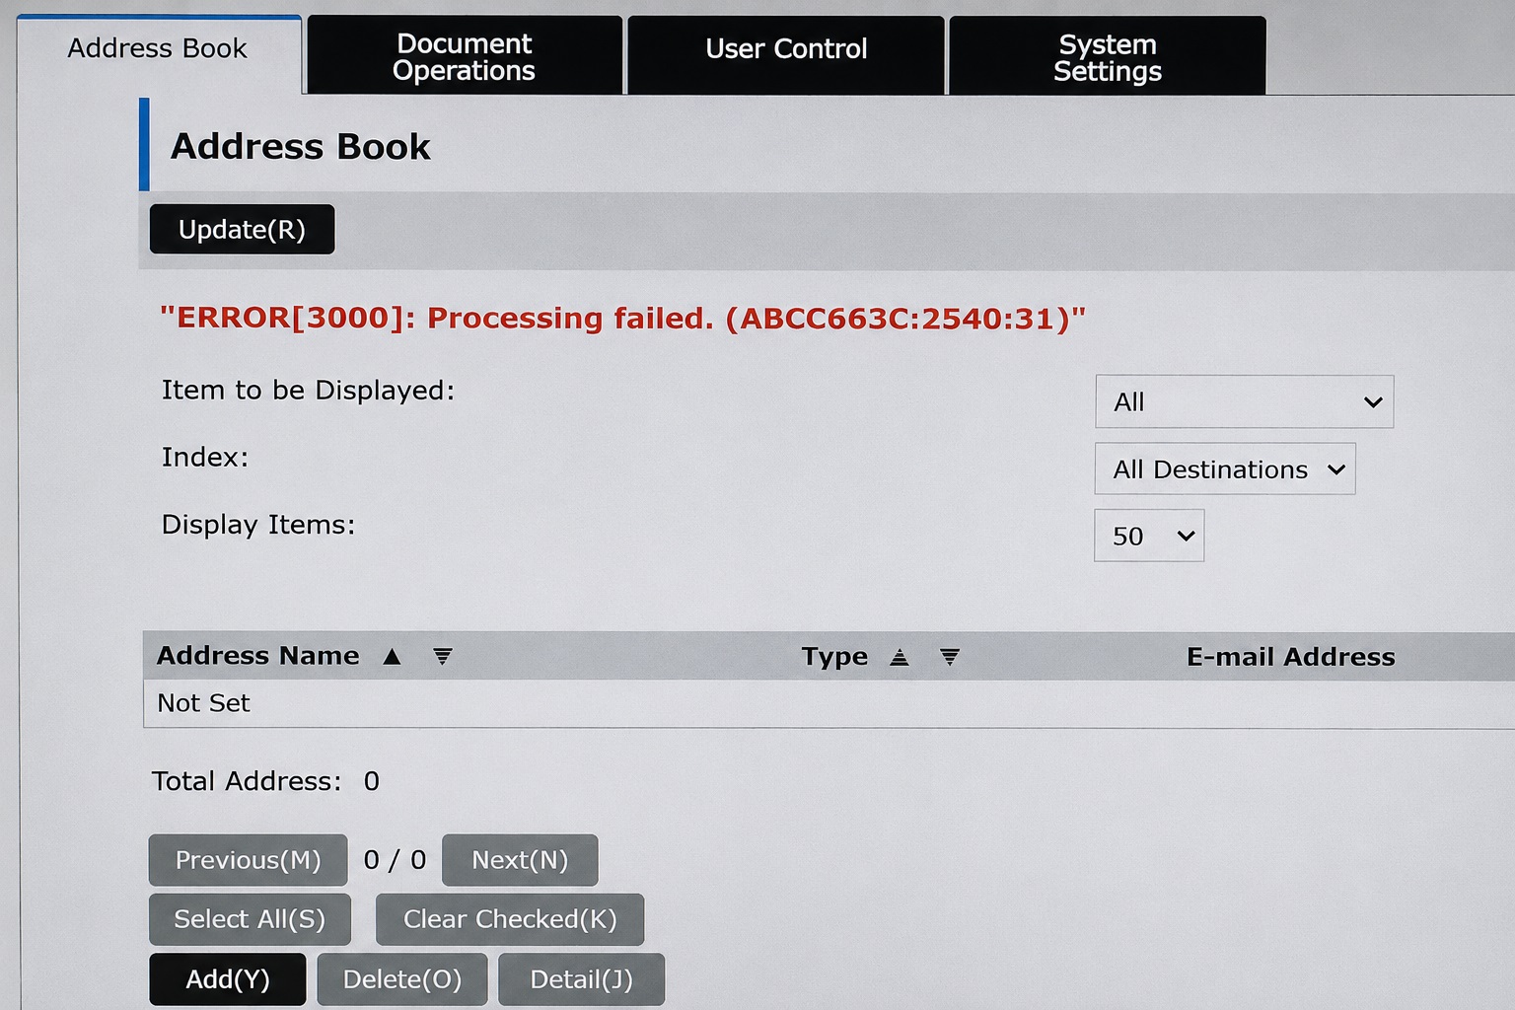Click the Item to be Displayed label
1515x1010 pixels.
(308, 391)
